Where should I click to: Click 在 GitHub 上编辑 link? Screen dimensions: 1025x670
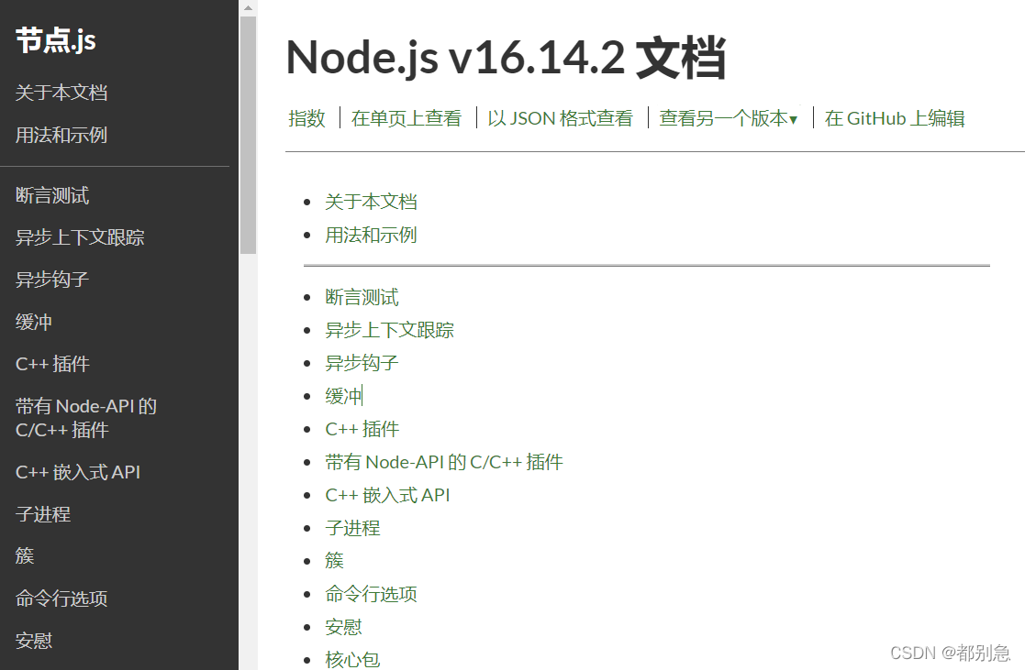(x=894, y=118)
